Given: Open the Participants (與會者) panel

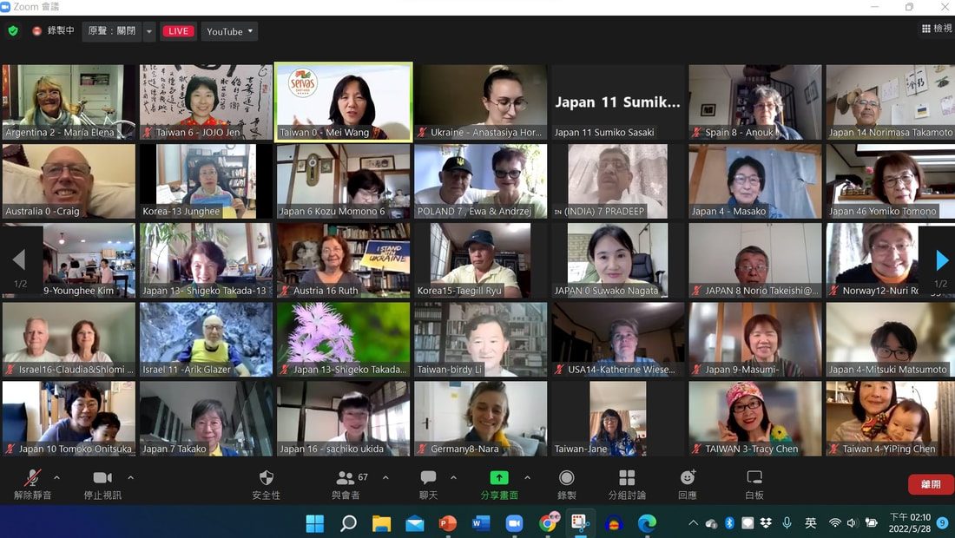Looking at the screenshot, I should click(346, 485).
